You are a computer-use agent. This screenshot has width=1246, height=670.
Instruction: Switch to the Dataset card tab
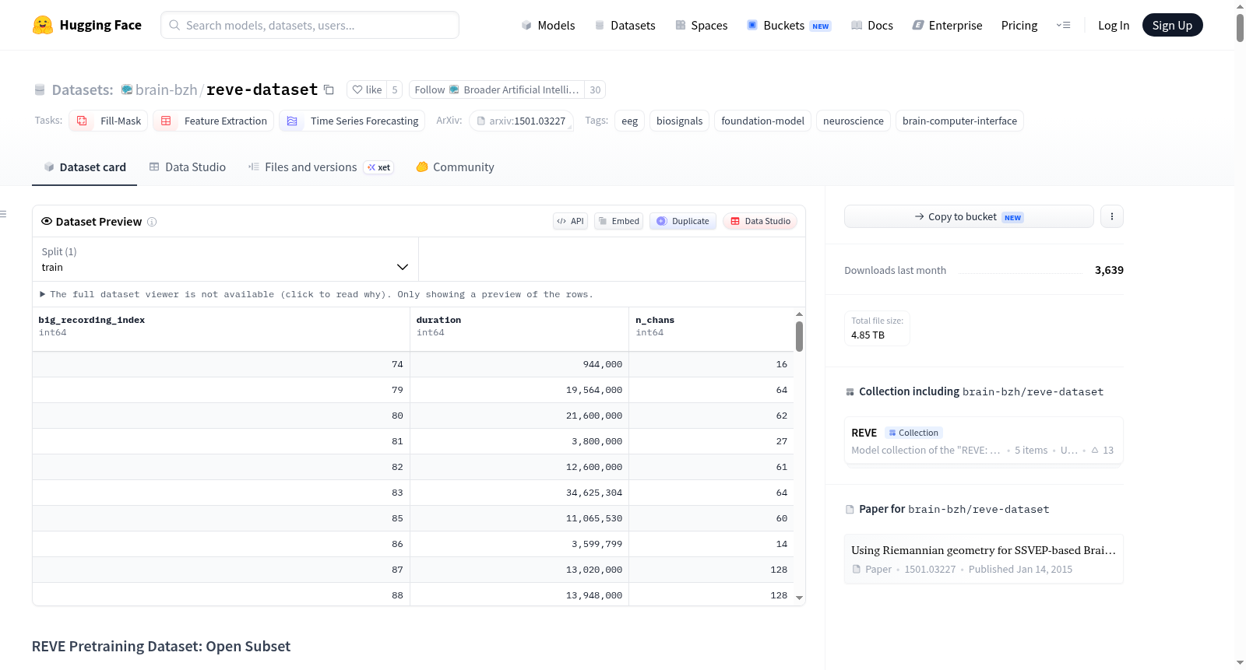click(85, 167)
